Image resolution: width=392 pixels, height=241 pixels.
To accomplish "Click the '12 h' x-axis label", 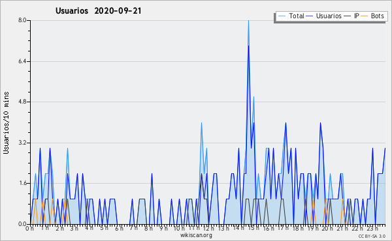I will (x=208, y=229).
